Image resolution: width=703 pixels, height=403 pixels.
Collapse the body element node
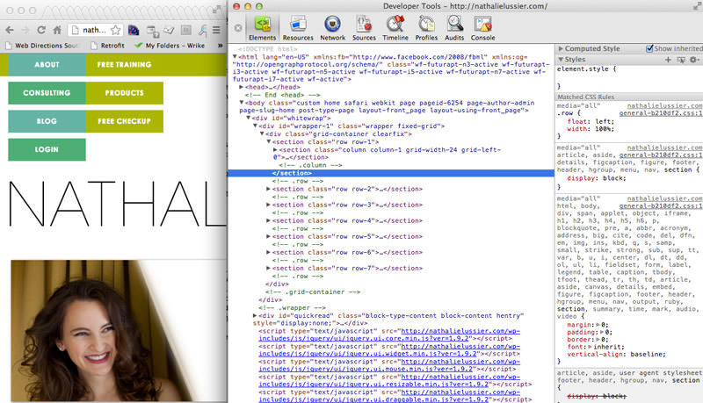pyautogui.click(x=241, y=103)
